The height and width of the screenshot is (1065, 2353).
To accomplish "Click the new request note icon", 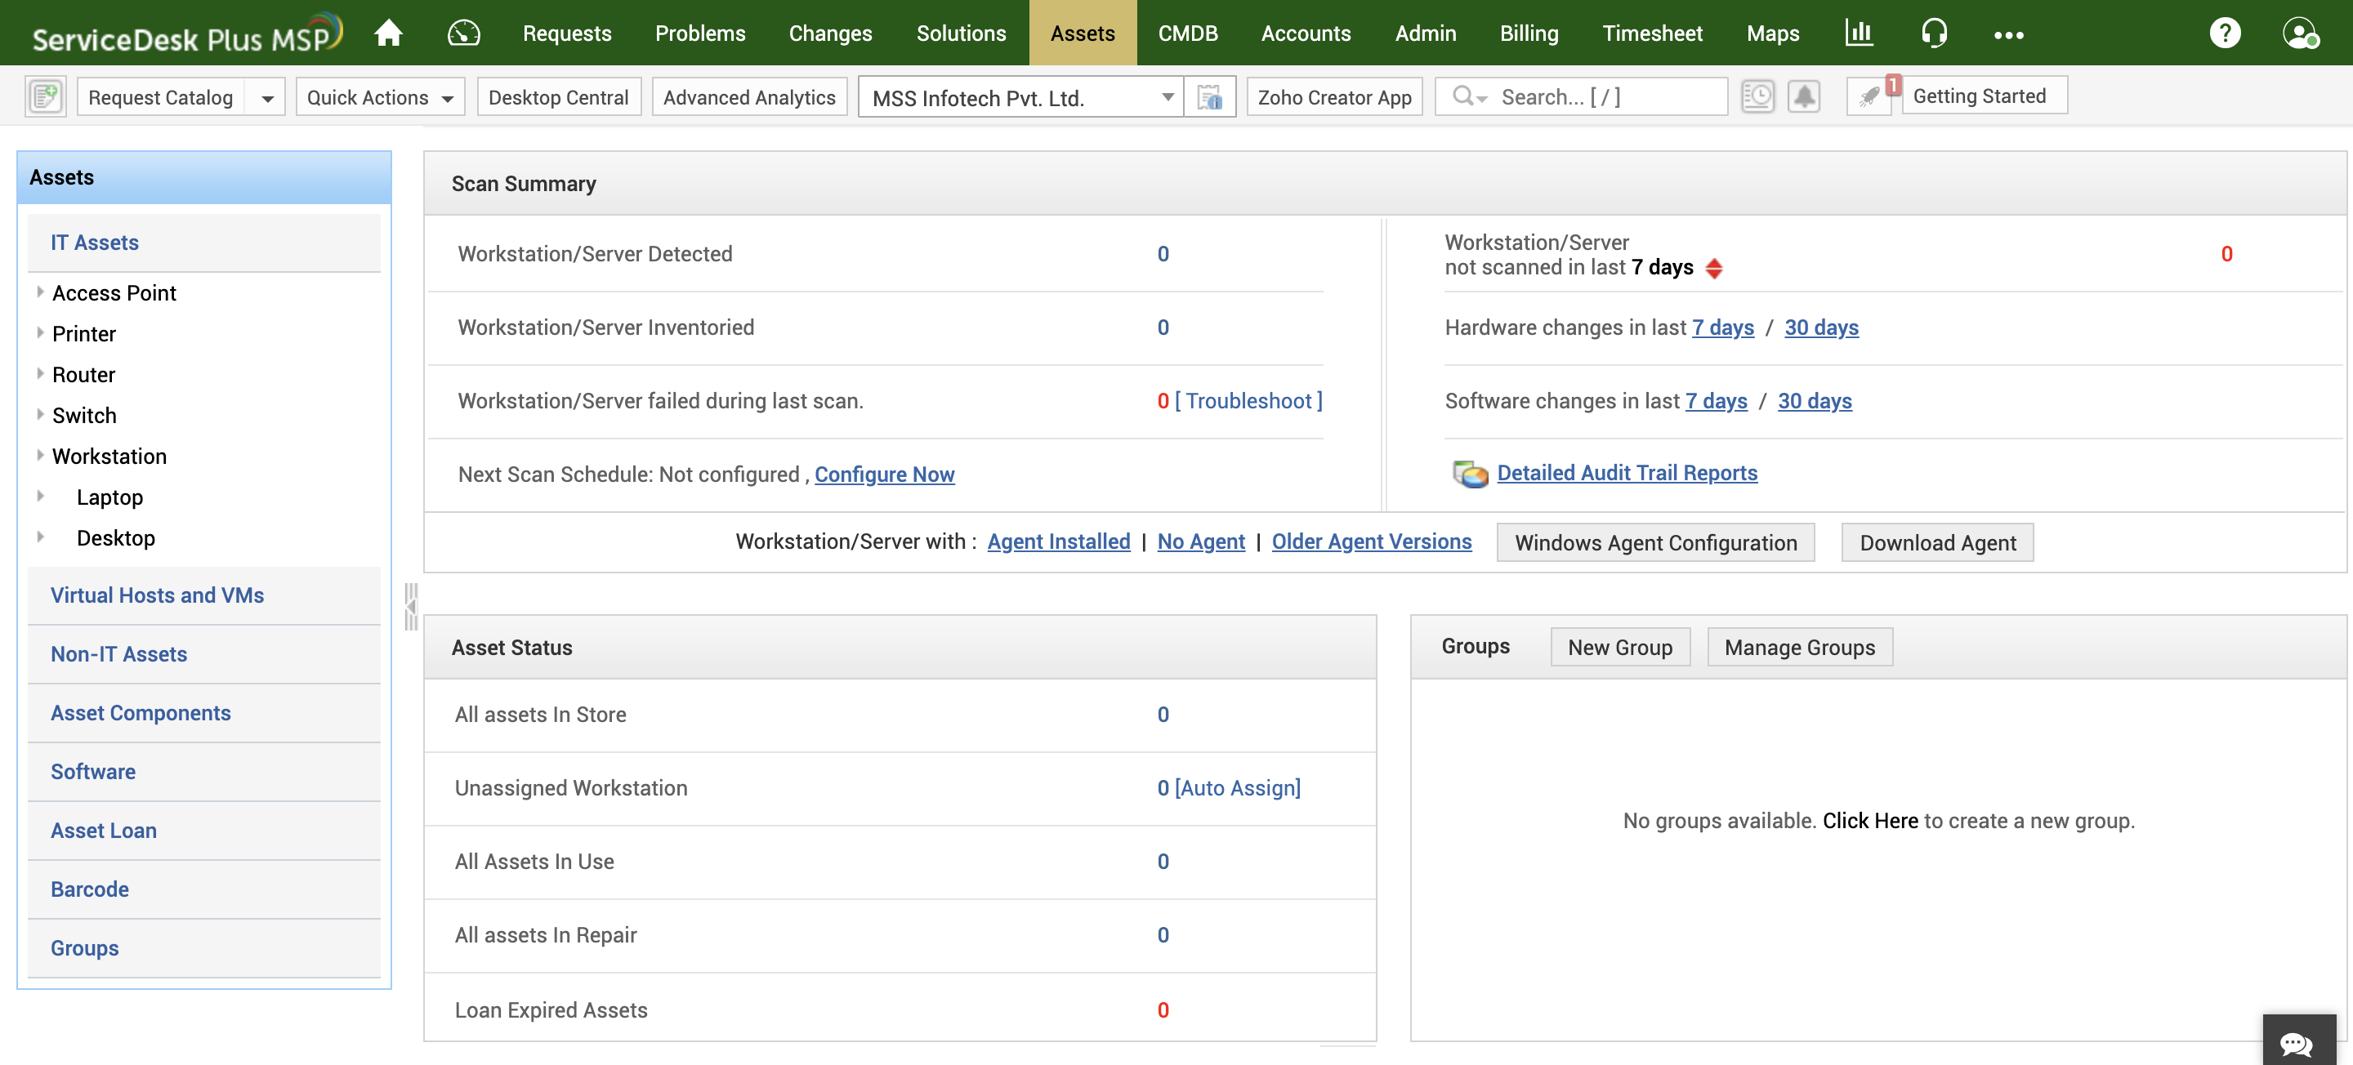I will tap(45, 97).
